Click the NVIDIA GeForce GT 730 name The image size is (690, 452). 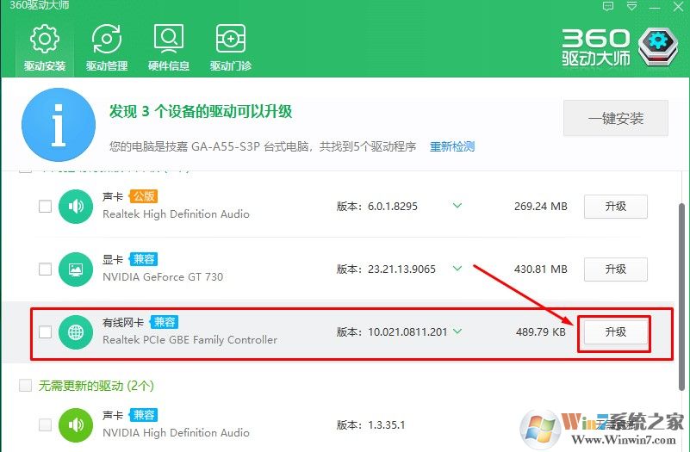(163, 277)
